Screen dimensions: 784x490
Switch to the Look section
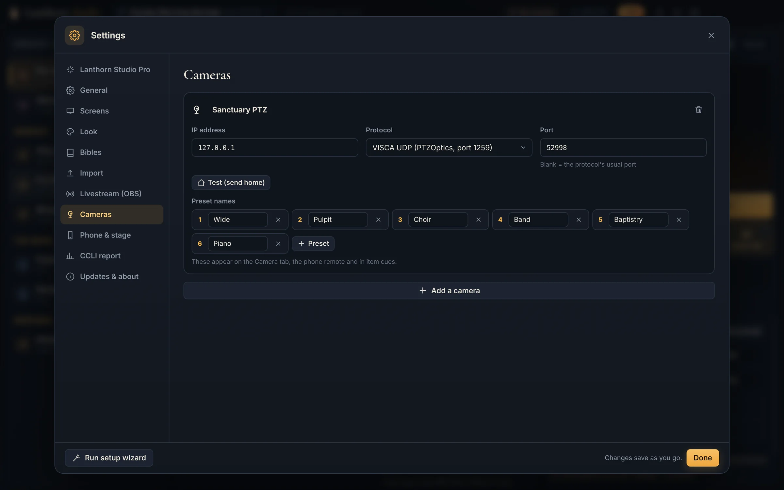click(112, 132)
